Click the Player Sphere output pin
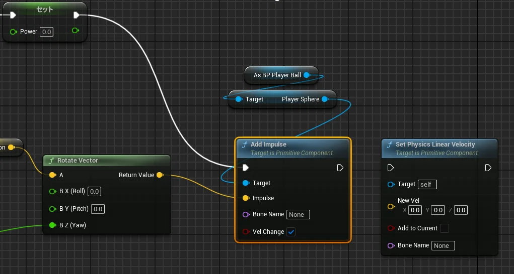The width and height of the screenshot is (514, 274). point(325,99)
